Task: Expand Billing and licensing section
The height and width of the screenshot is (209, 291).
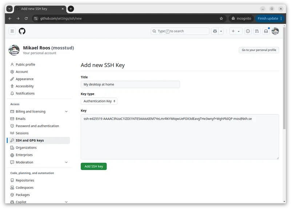Action: (x=66, y=111)
